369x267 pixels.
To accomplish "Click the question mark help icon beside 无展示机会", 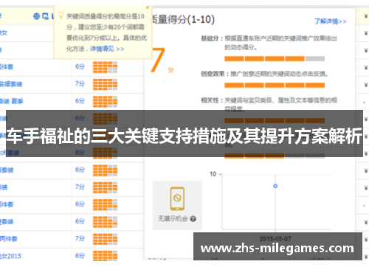I will click(193, 219).
